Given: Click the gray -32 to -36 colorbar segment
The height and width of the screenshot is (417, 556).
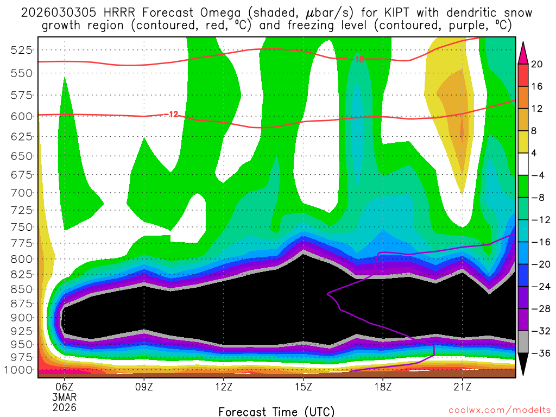Looking at the screenshot, I should 523,342.
